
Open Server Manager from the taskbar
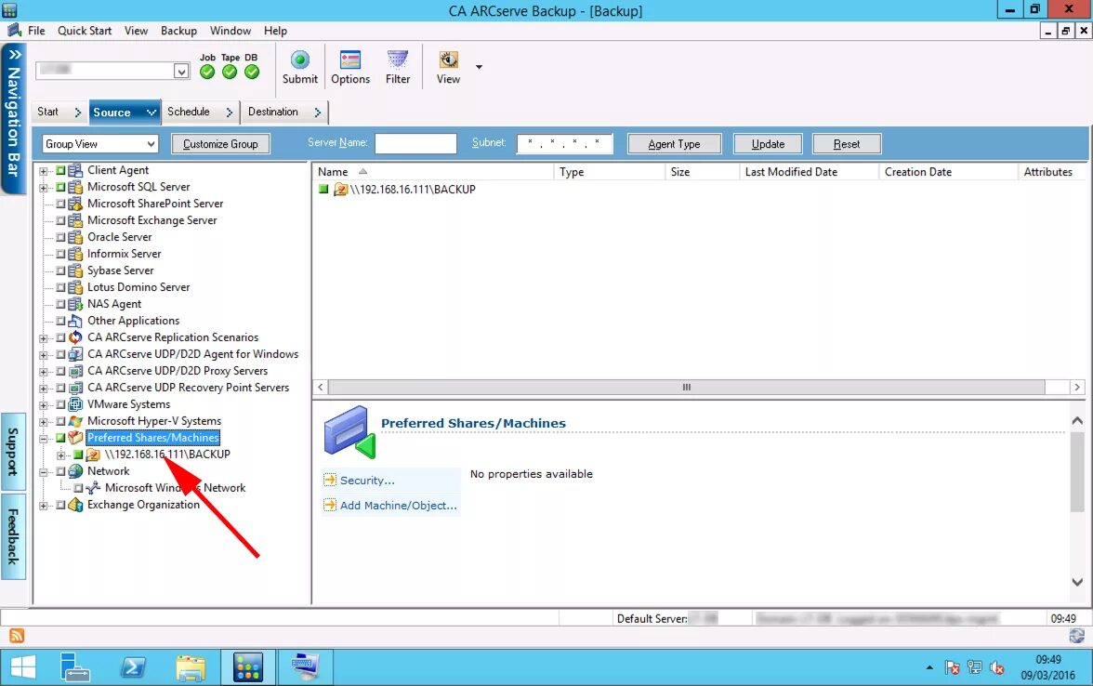[74, 667]
